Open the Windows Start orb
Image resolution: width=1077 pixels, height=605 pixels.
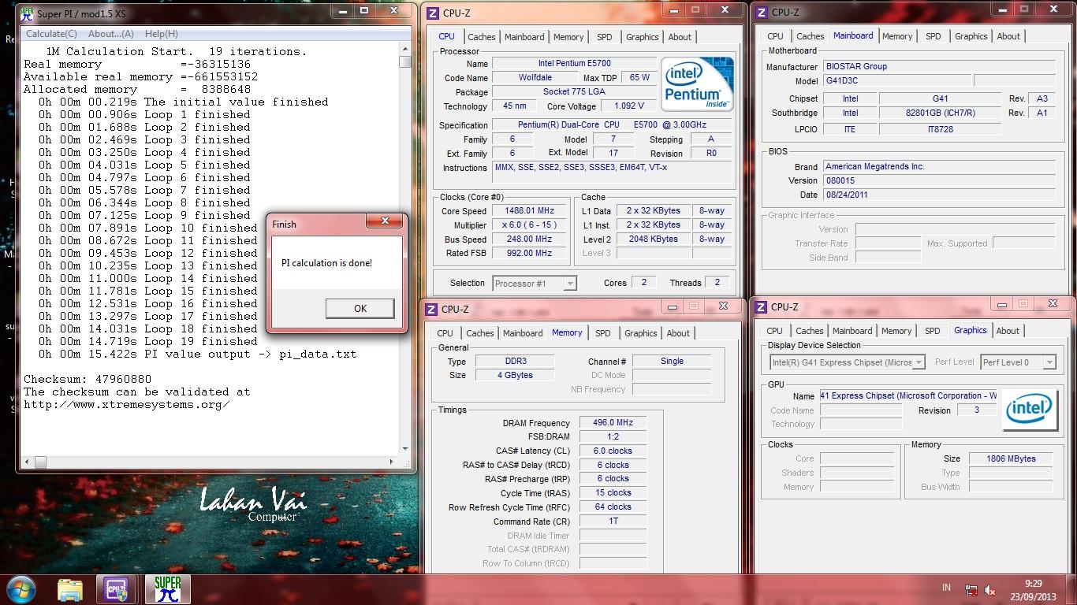click(x=20, y=590)
